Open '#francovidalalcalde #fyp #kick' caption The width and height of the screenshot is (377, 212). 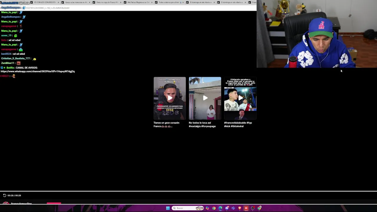click(x=238, y=125)
